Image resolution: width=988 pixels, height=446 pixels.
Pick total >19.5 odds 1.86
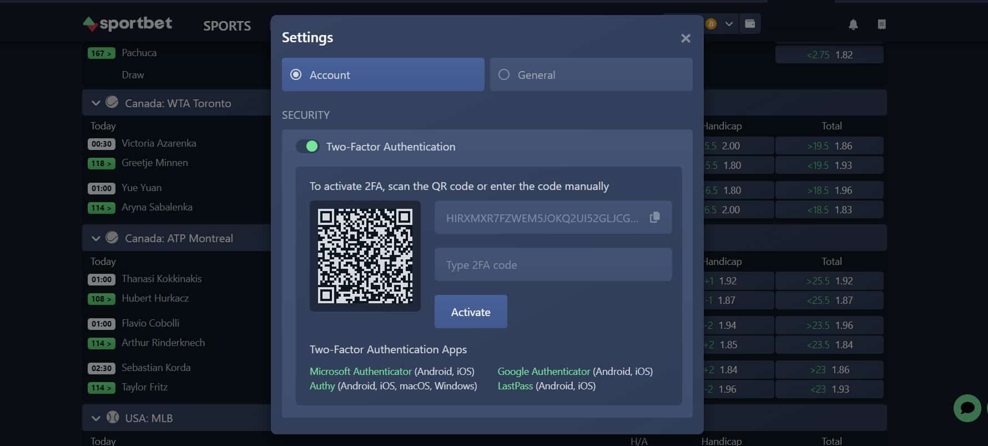click(829, 146)
